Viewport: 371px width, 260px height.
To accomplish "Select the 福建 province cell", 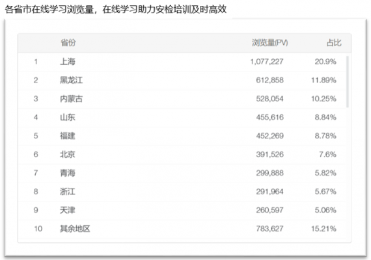I will pyautogui.click(x=68, y=136).
